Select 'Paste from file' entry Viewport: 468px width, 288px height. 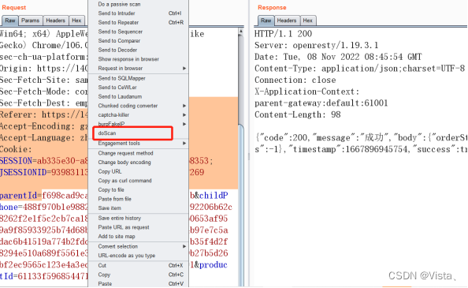click(139, 199)
